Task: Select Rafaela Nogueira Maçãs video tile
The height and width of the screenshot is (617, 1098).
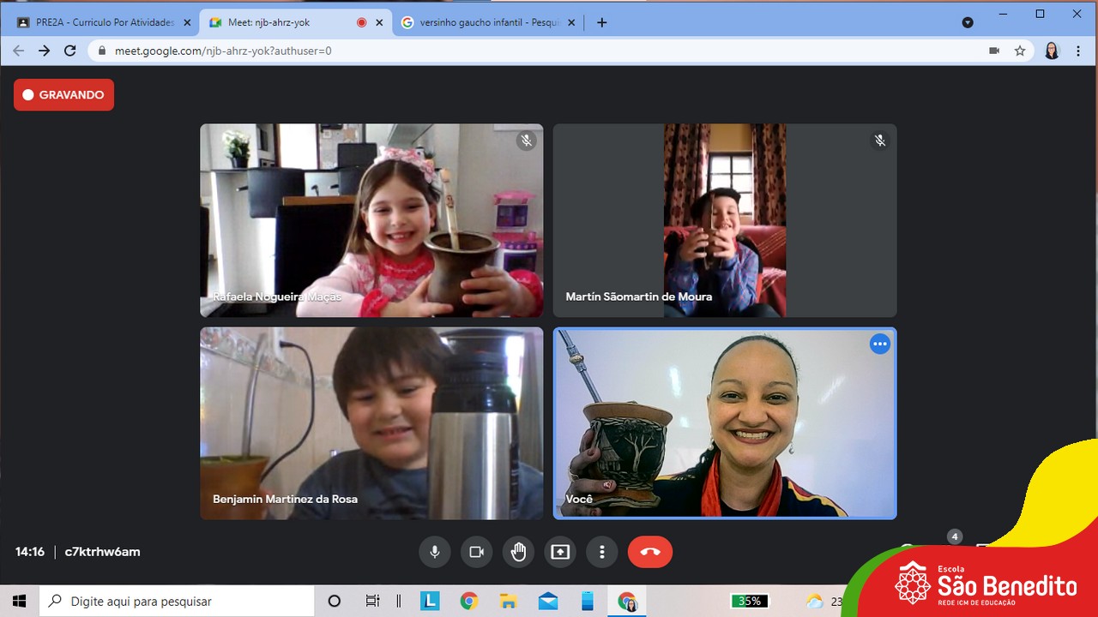Action: click(371, 220)
